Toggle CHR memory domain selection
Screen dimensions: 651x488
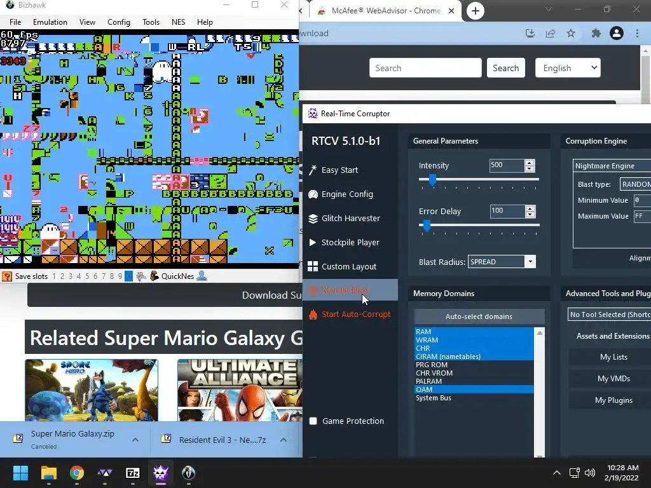(474, 348)
